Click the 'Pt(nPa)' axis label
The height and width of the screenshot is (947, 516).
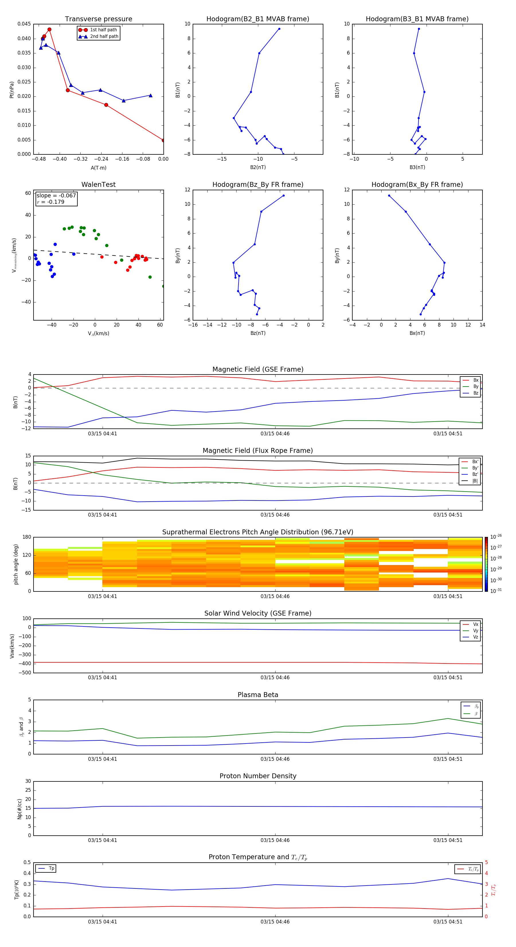[12, 89]
